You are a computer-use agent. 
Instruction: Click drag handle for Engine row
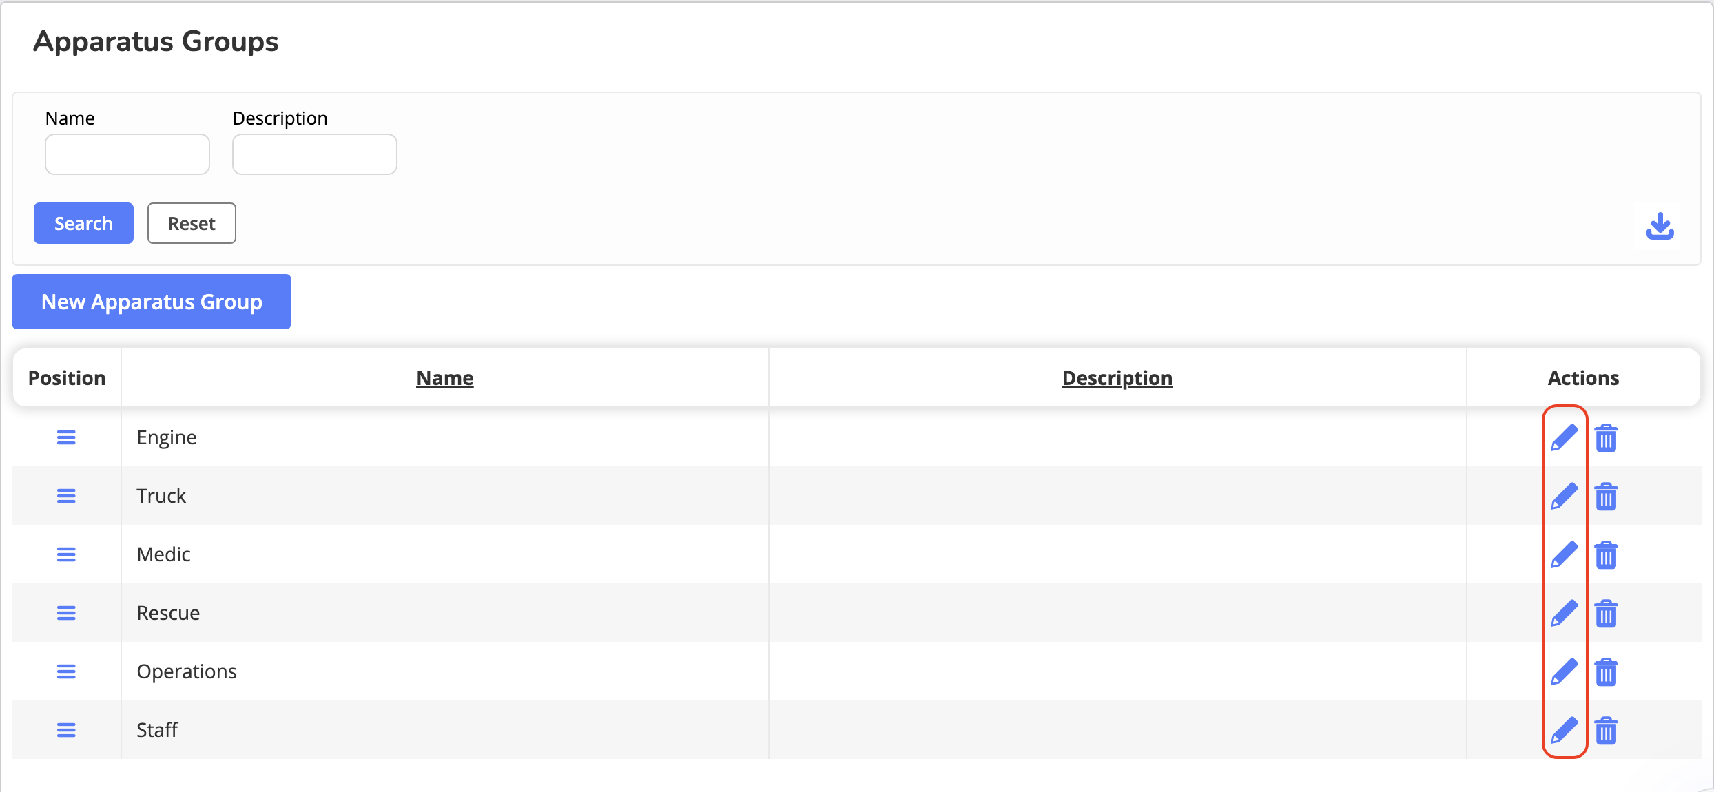66,437
